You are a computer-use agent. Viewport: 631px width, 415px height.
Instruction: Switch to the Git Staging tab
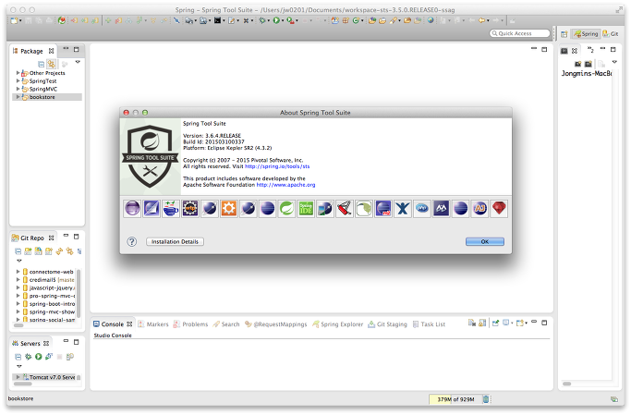[x=387, y=324]
